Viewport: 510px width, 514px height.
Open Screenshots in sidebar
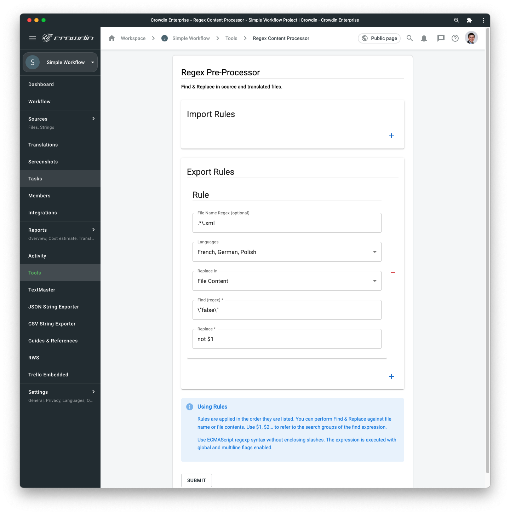click(x=60, y=162)
